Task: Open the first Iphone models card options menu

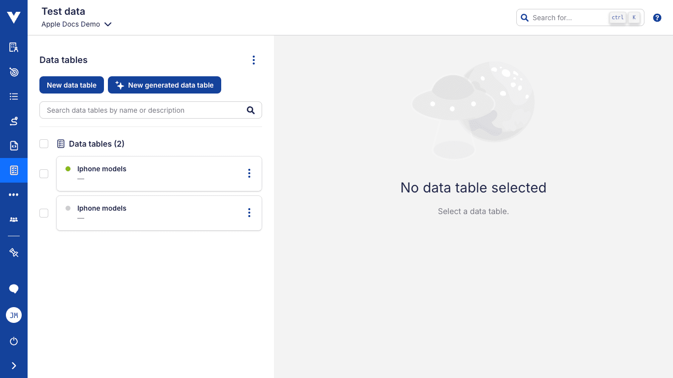Action: click(249, 173)
